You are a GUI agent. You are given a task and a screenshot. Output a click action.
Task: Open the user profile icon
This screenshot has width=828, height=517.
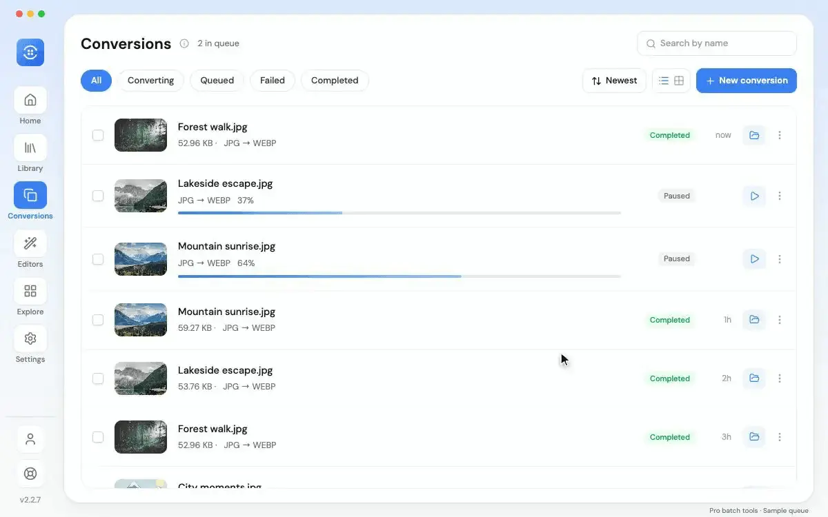coord(30,439)
